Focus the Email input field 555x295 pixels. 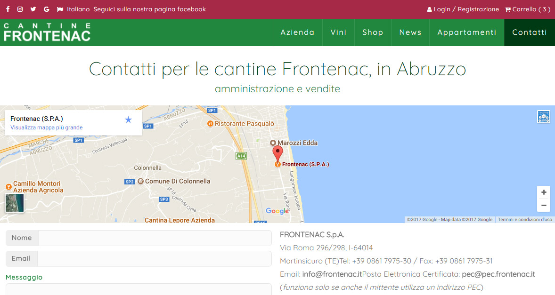(155, 259)
